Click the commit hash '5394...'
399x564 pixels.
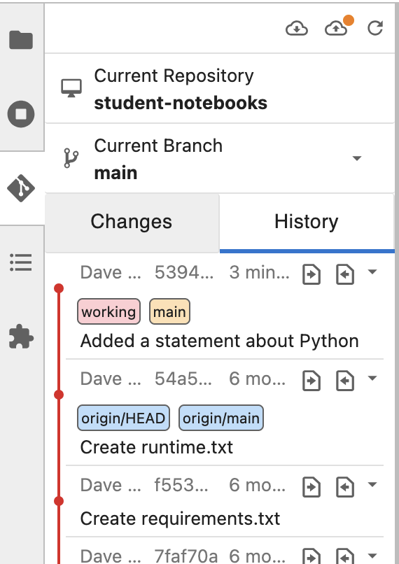[184, 272]
